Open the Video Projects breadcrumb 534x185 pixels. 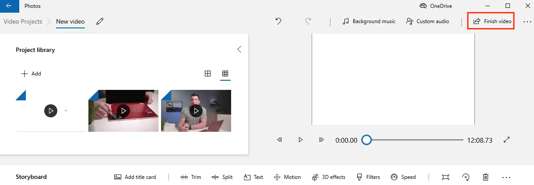tap(23, 21)
